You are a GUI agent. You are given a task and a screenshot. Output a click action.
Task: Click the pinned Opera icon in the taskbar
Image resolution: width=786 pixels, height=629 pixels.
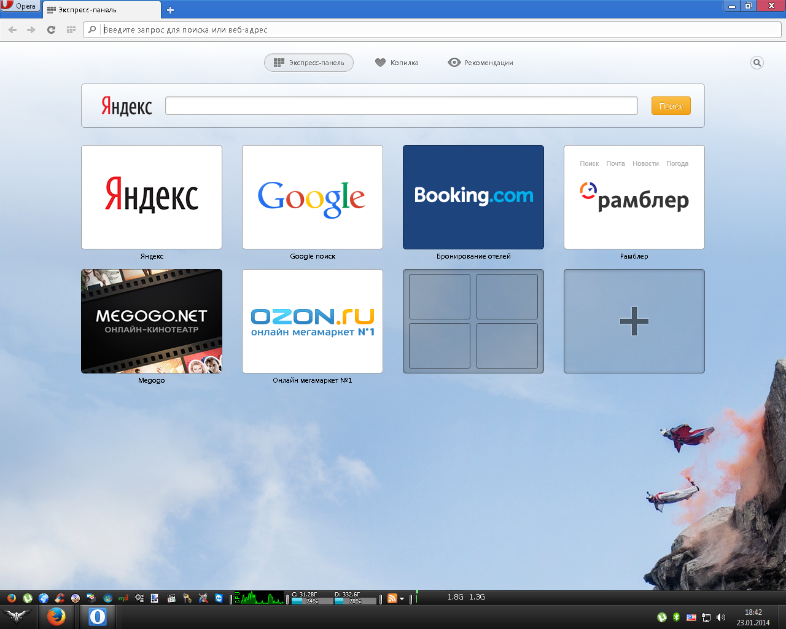tap(98, 617)
